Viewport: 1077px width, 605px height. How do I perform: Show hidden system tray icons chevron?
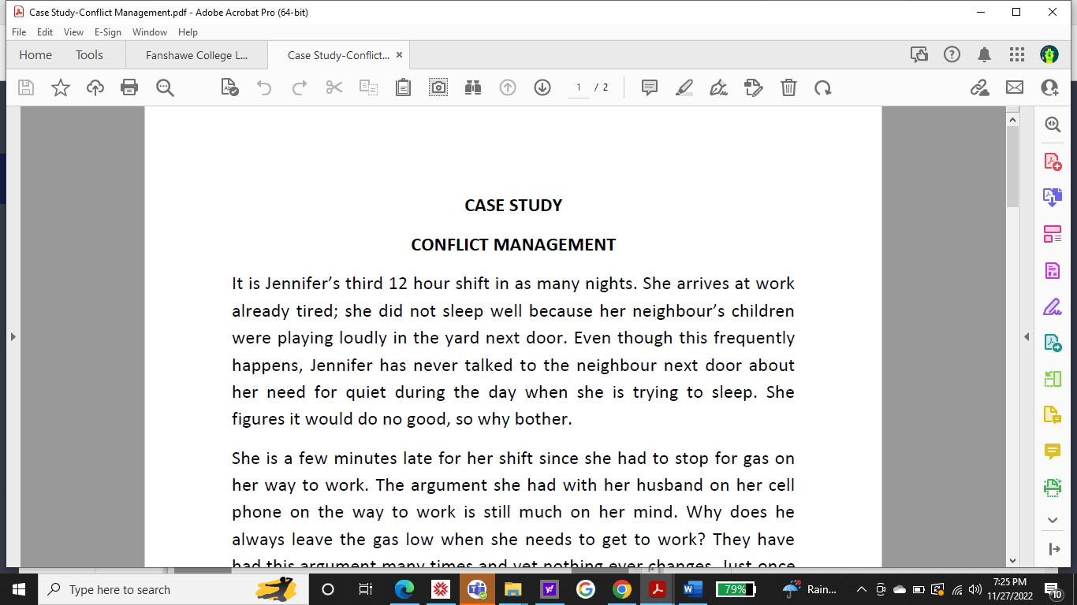click(x=862, y=589)
